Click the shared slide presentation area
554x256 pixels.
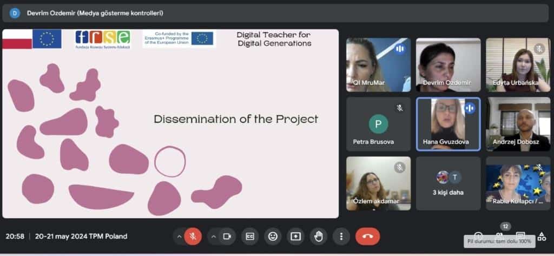(170, 123)
